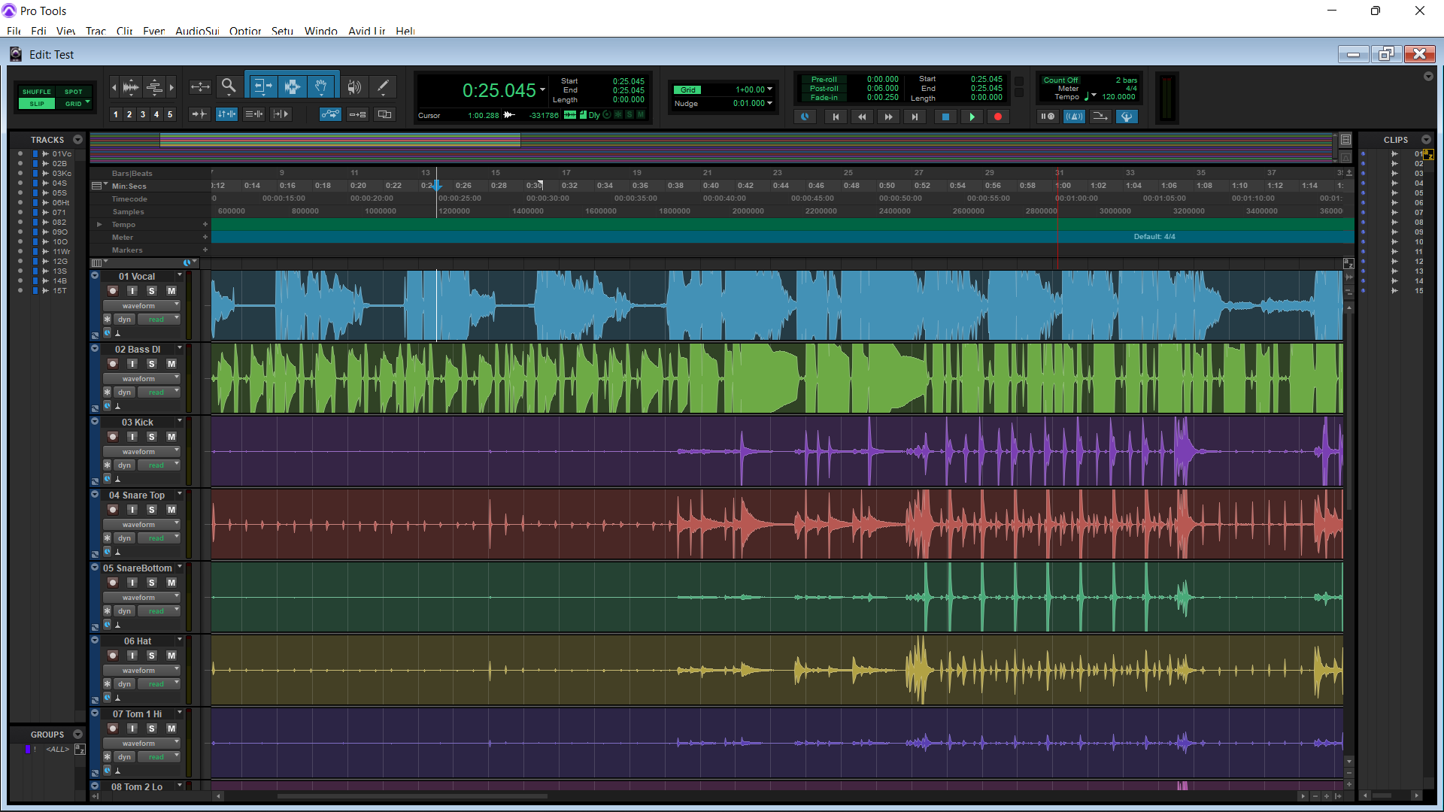The image size is (1444, 812).
Task: Click Play in the transport
Action: (972, 117)
